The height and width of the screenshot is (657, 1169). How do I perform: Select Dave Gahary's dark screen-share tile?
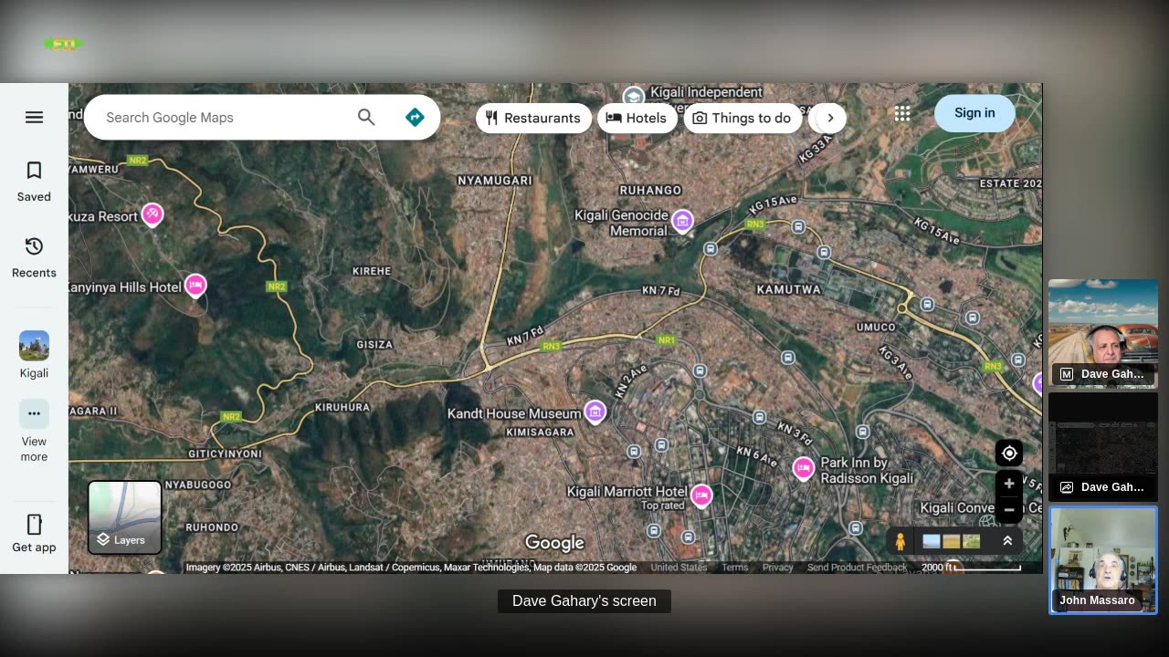[1103, 446]
